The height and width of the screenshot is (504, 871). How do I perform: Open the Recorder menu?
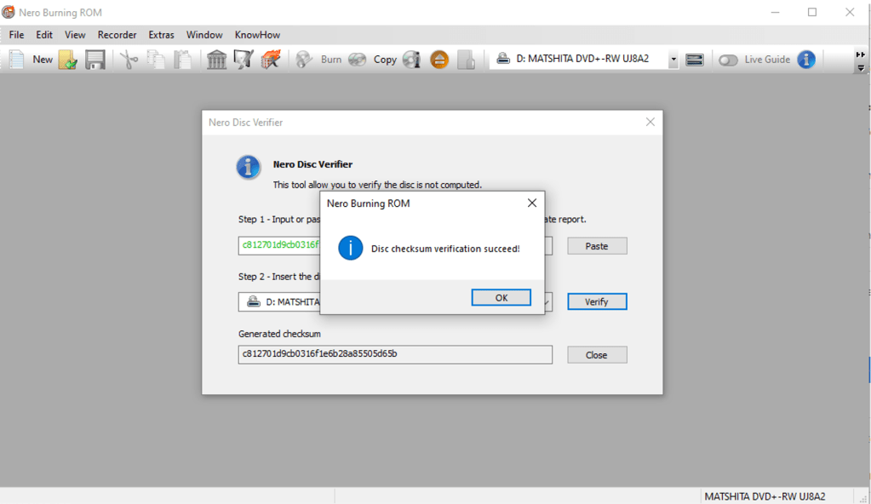click(x=117, y=35)
